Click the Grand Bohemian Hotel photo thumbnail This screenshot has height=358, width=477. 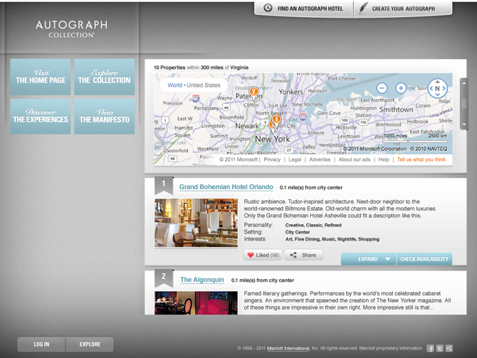coord(186,223)
